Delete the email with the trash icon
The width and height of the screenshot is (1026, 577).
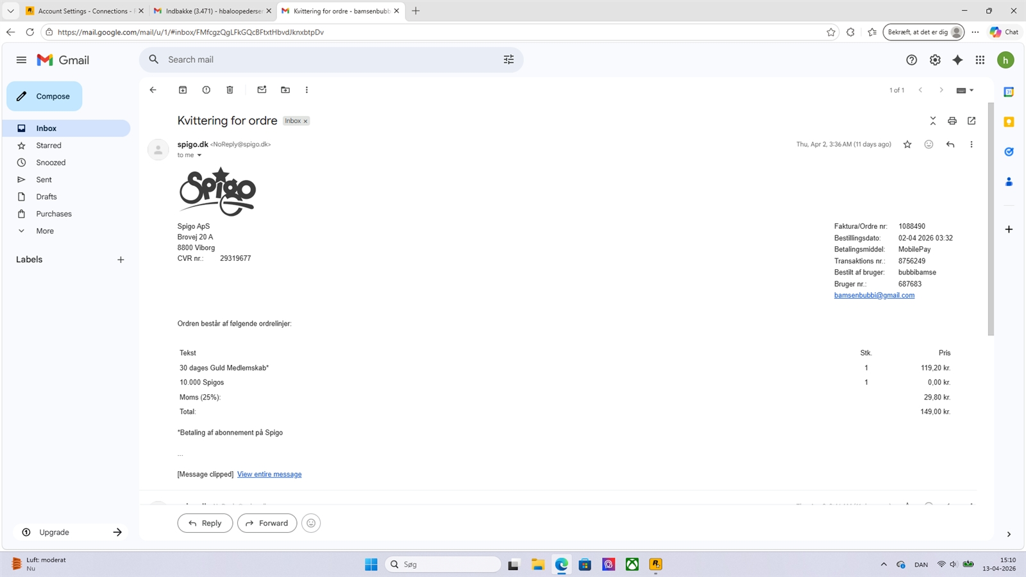coord(230,90)
